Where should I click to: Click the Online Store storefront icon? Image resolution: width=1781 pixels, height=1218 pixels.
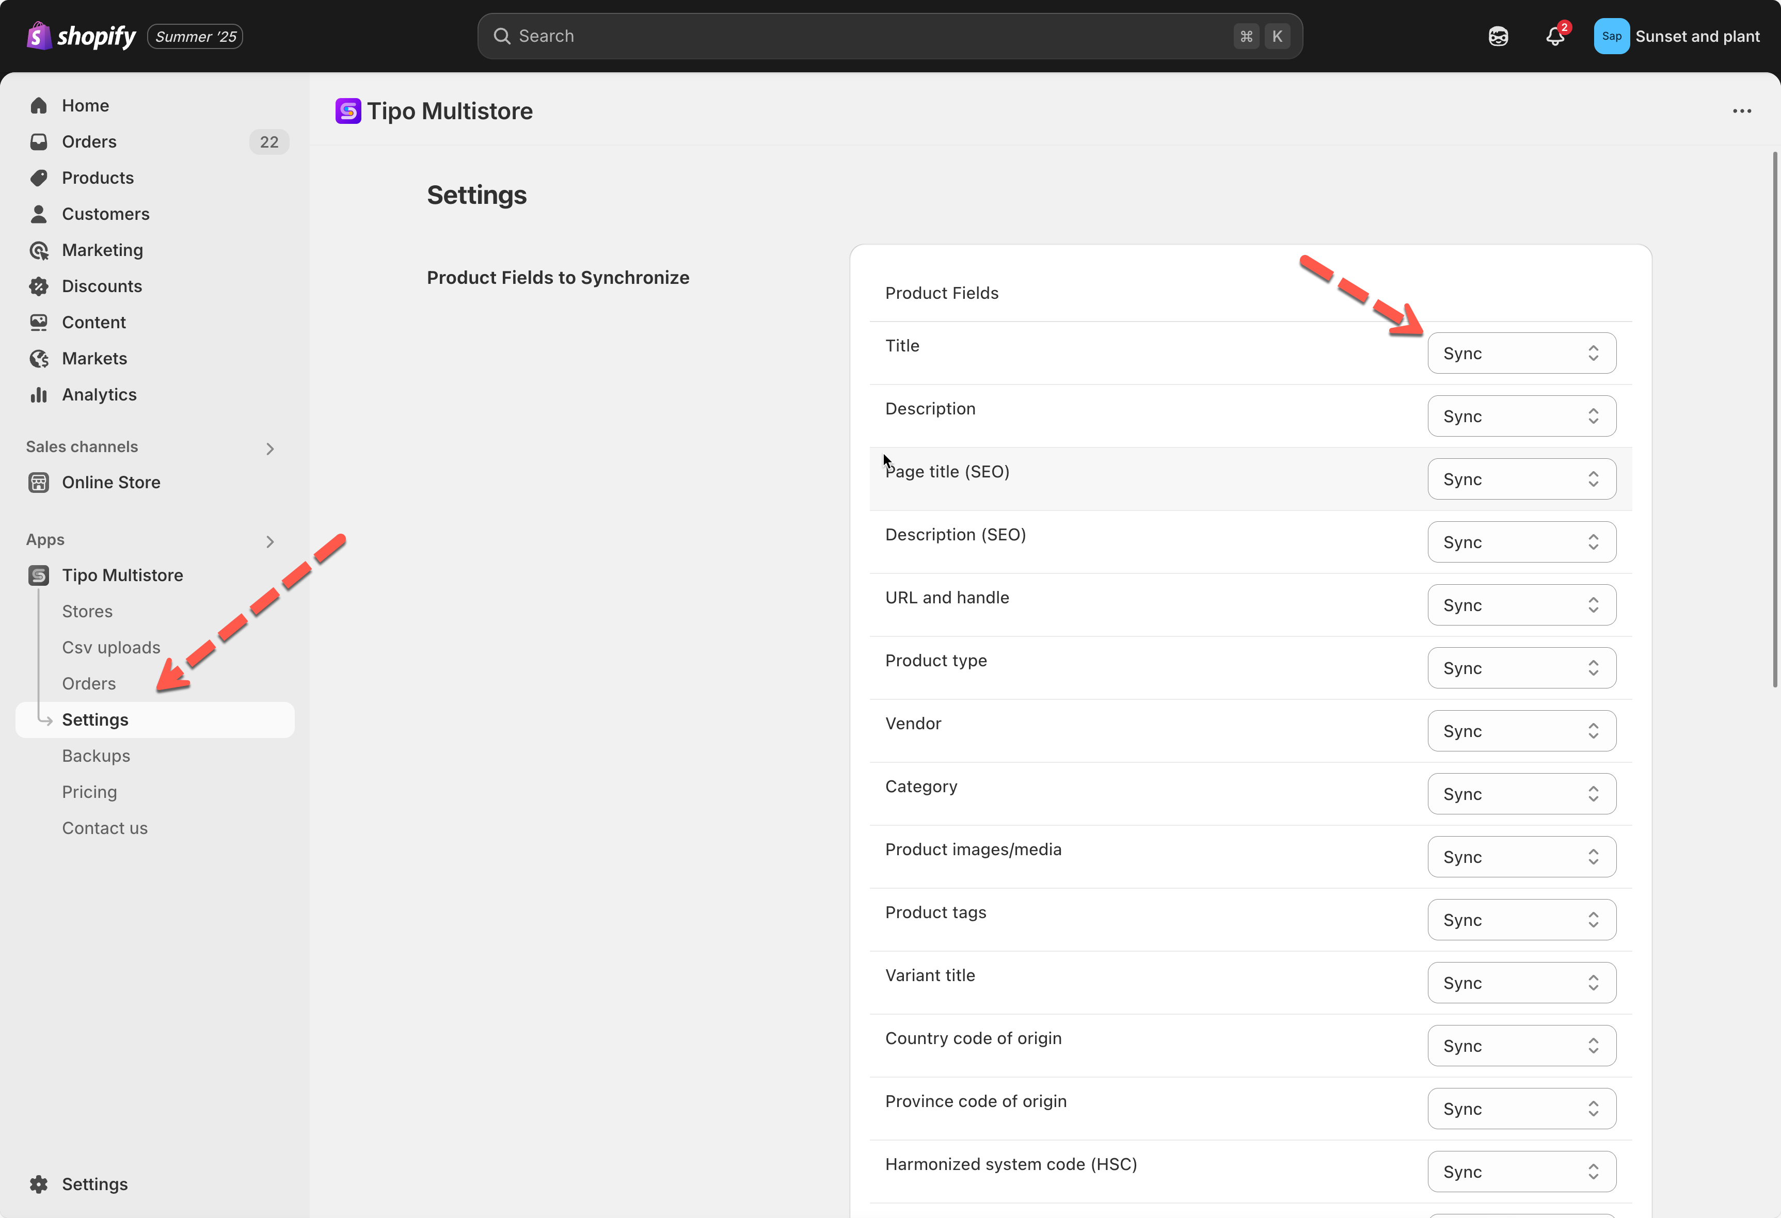click(x=39, y=483)
